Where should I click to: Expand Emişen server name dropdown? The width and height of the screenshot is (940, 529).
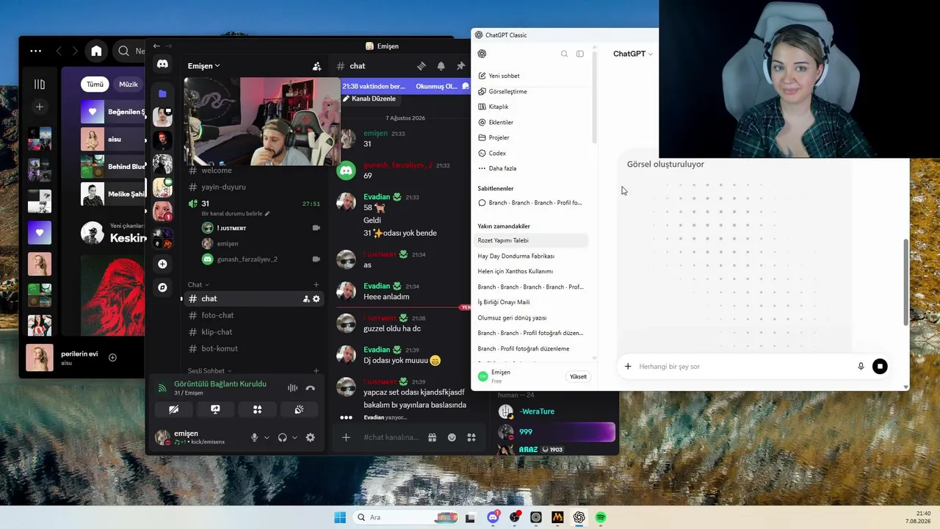pos(203,66)
